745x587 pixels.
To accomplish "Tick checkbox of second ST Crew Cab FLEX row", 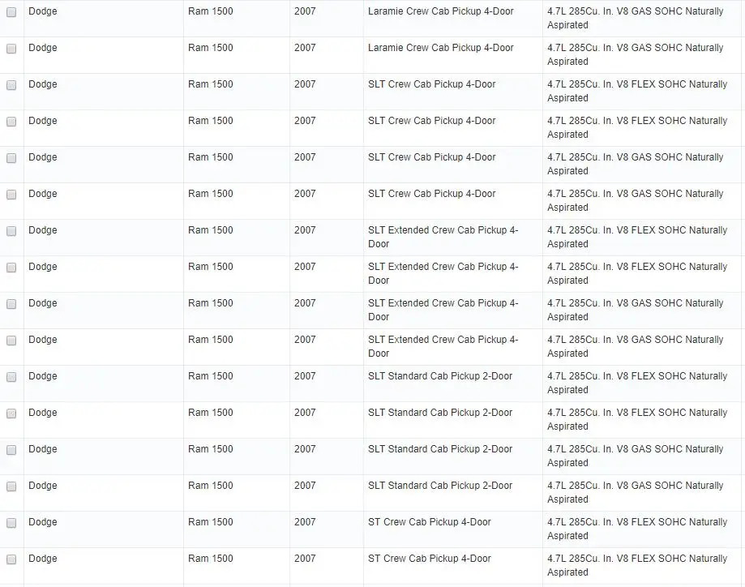I will click(x=11, y=560).
